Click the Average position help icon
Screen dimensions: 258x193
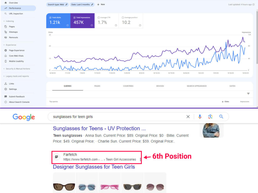(140, 25)
